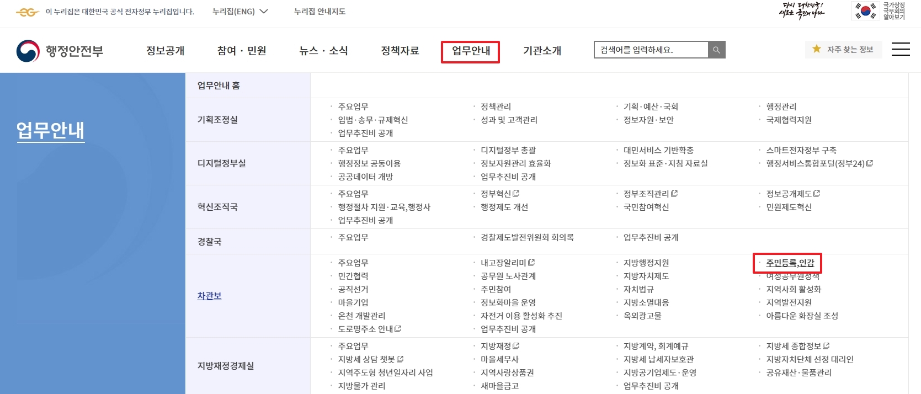Focus the 검색어를 입력하세요 search field

pos(651,50)
